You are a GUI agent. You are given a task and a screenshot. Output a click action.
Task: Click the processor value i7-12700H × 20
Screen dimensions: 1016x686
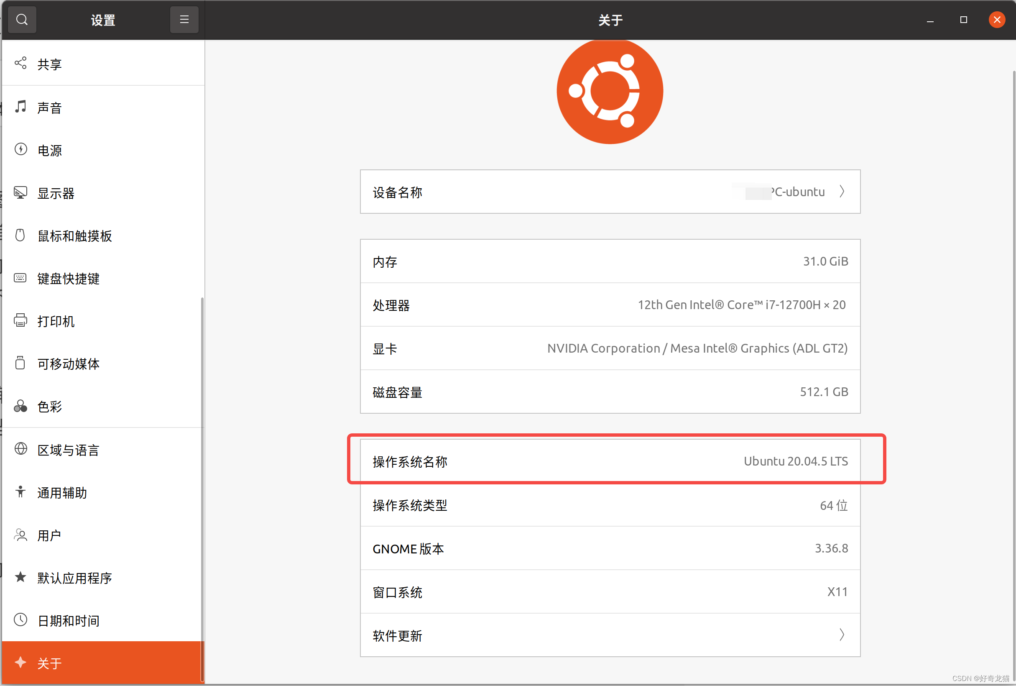tap(741, 305)
